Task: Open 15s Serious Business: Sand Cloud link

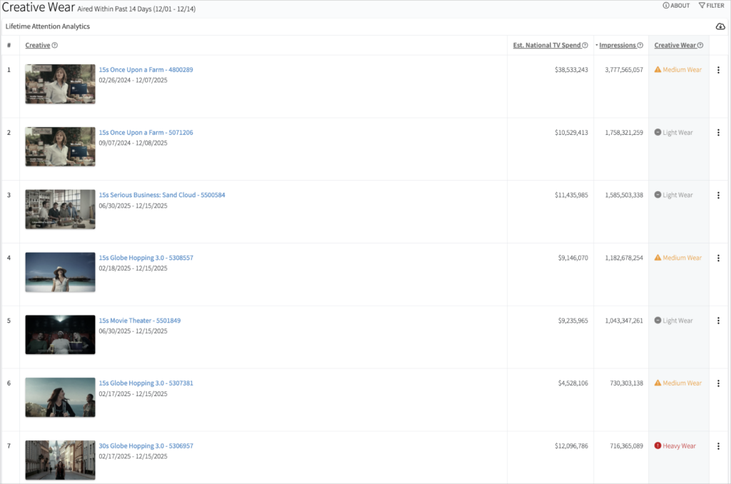Action: coord(161,195)
